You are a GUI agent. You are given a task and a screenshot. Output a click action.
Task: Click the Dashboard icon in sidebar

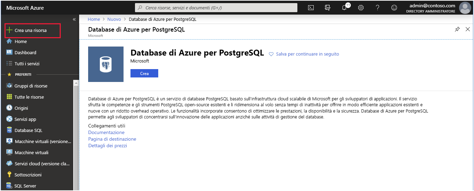tap(9, 52)
